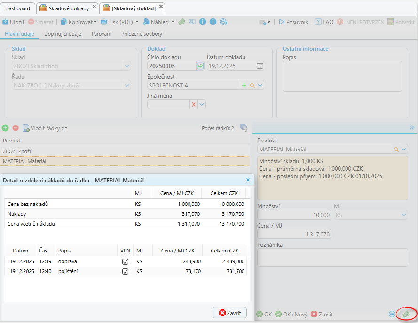Select the ZBOZI Zboží product row
The width and height of the screenshot is (418, 323).
click(x=125, y=151)
